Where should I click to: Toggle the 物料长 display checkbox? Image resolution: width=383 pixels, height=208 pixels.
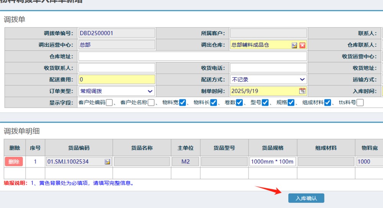click(x=214, y=102)
